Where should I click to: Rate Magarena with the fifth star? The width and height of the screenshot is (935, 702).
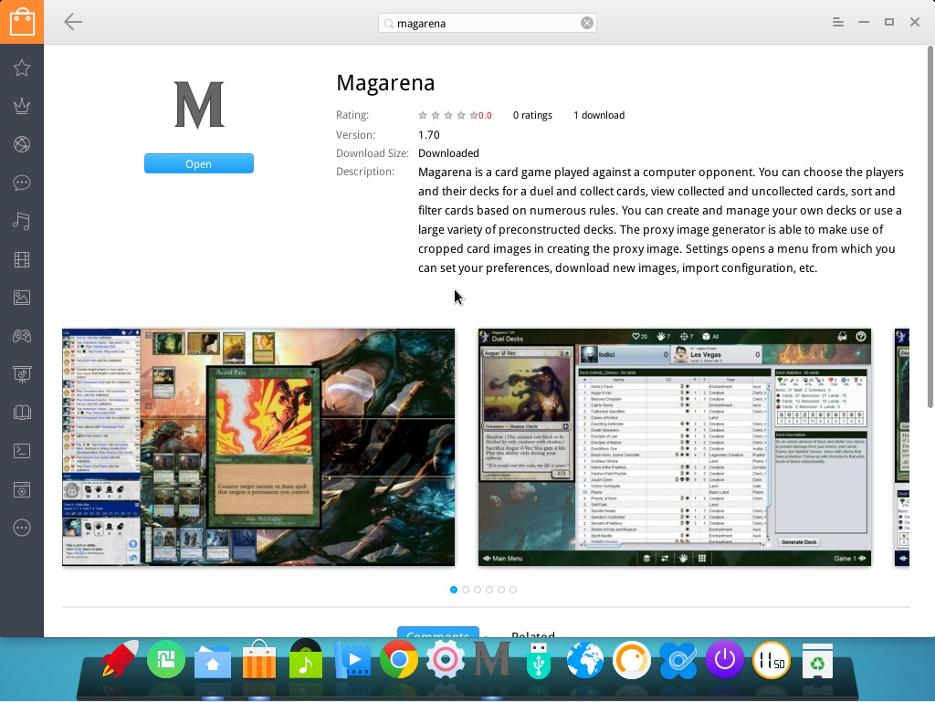click(474, 115)
